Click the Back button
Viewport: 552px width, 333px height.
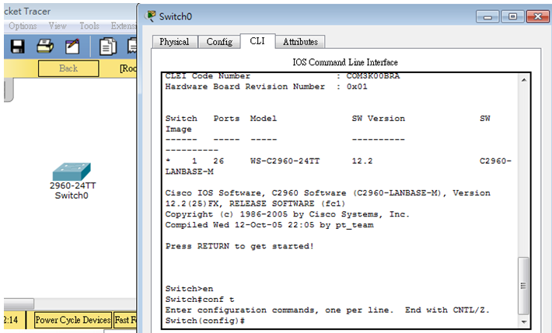coord(68,68)
